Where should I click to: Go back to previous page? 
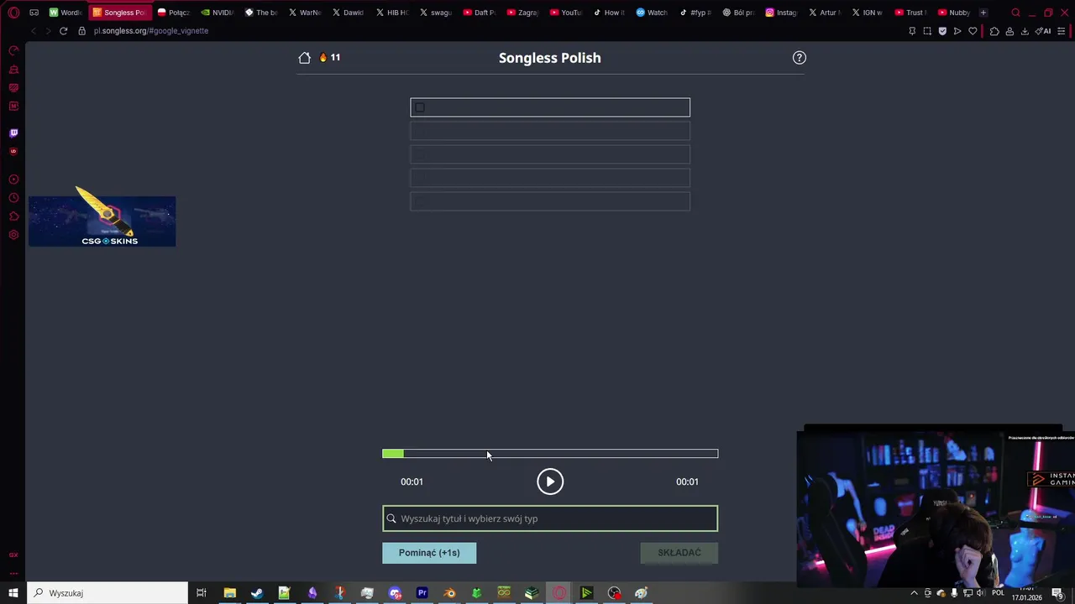click(x=33, y=31)
